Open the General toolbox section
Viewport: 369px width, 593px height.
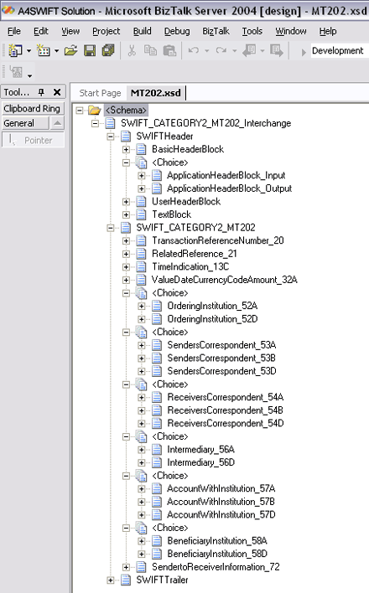pyautogui.click(x=25, y=123)
